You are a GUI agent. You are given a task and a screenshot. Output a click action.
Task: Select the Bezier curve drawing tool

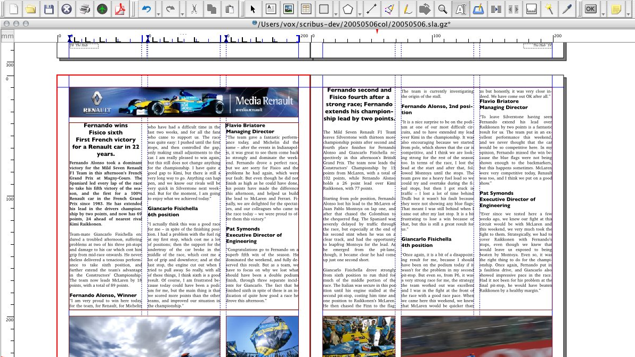[389, 9]
